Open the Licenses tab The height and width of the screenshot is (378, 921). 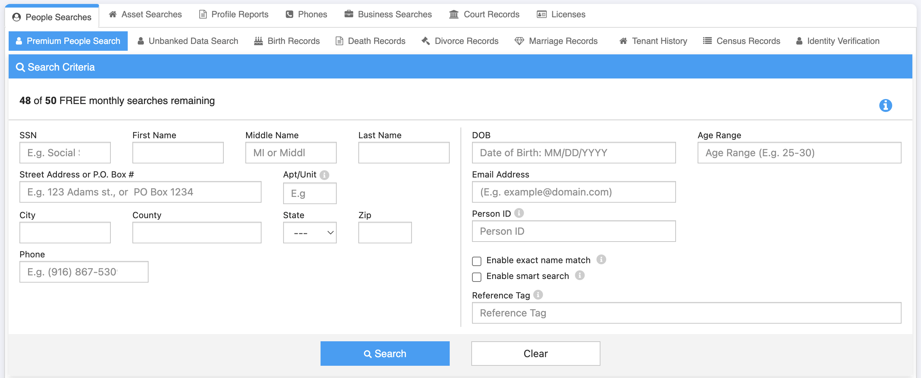pyautogui.click(x=561, y=14)
